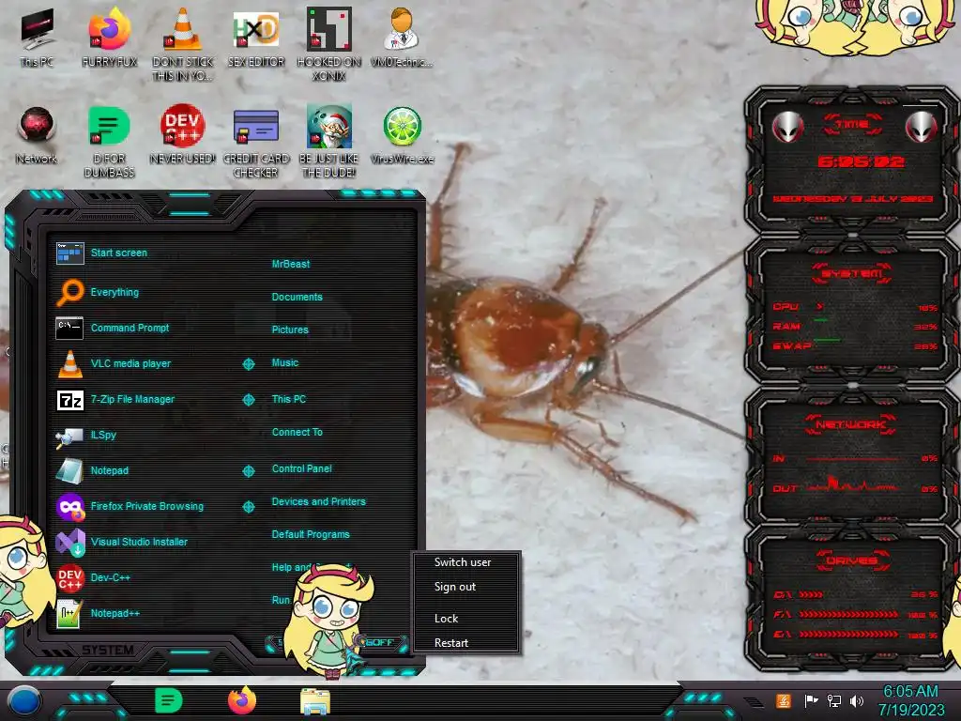Open the VirusWire.exe lime desktop icon

[x=402, y=135]
